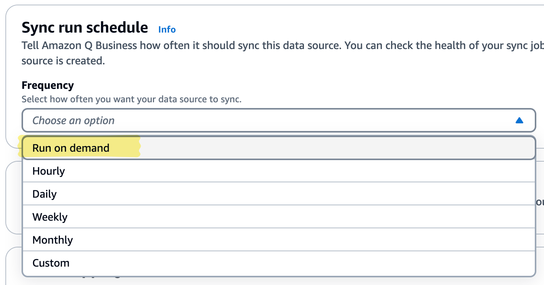Select "Custom" to define a custom schedule
The image size is (544, 285).
(51, 263)
